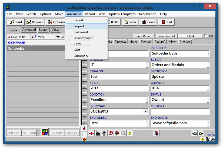
Task: Open the Options toolbar button
Action: 56,22
